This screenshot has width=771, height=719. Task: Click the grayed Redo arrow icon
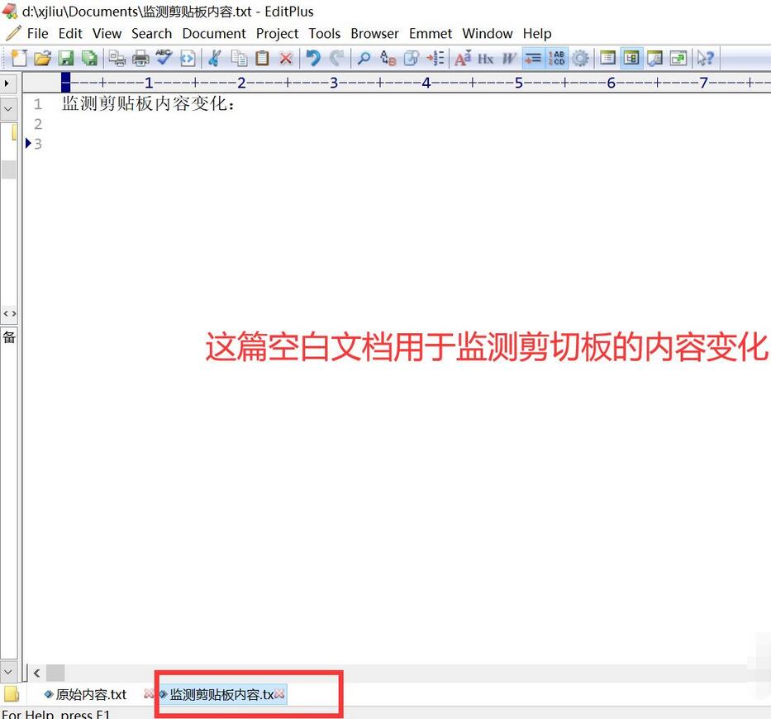[336, 58]
